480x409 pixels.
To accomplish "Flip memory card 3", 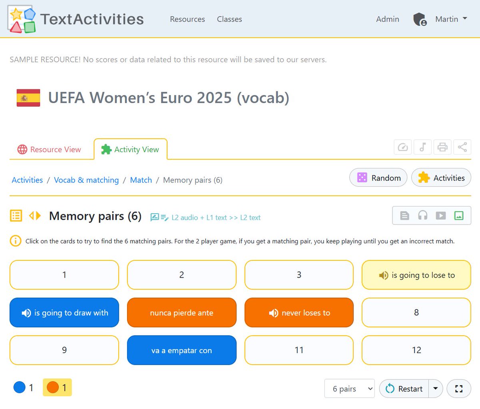I will point(299,275).
